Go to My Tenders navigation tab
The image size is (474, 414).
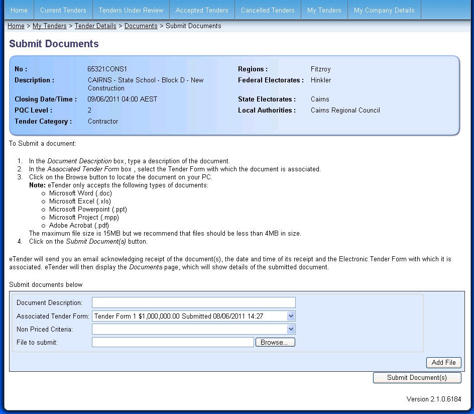coord(324,10)
